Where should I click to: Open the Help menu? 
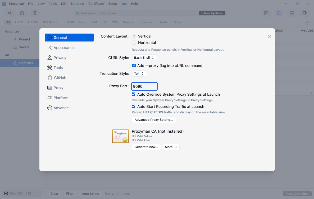pos(134,4)
